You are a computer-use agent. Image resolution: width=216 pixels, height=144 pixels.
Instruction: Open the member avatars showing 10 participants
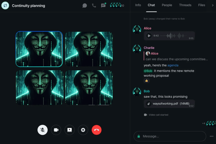pyautogui.click(x=117, y=5)
